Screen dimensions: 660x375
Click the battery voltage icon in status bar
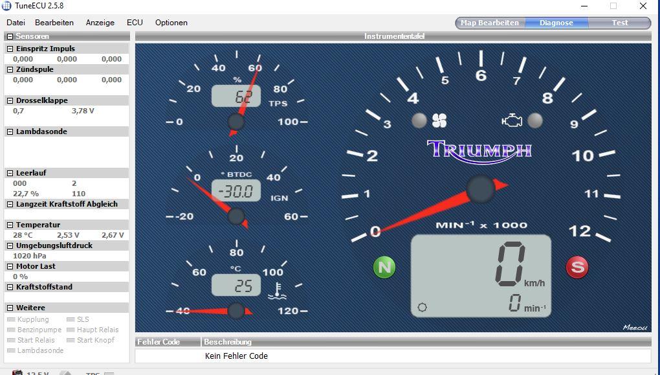click(x=17, y=372)
